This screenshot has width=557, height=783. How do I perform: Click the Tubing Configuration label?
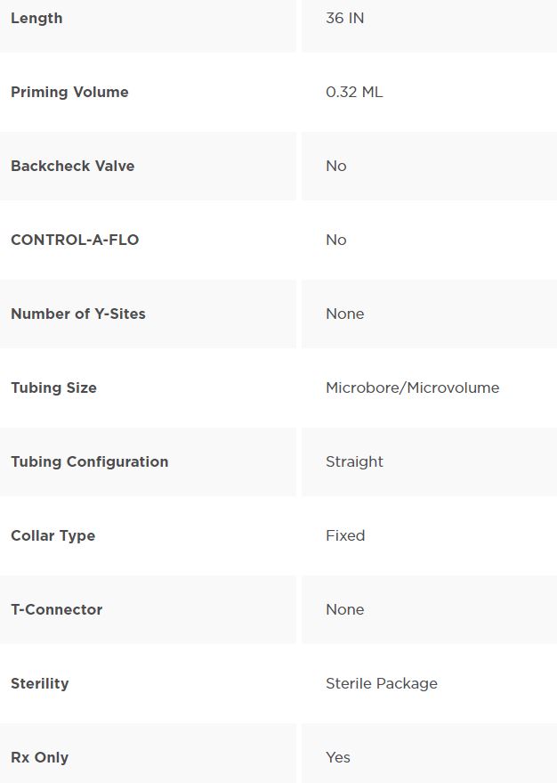coord(89,461)
